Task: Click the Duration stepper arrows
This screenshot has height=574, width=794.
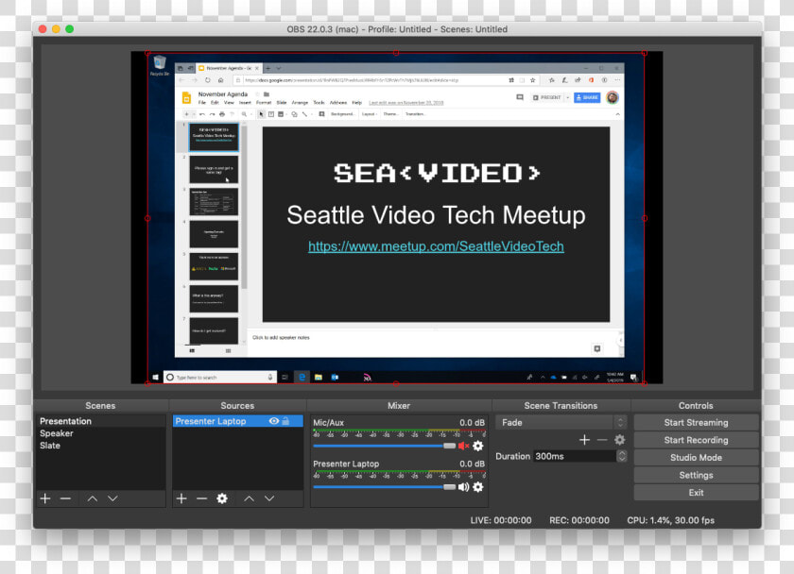Action: click(x=622, y=456)
